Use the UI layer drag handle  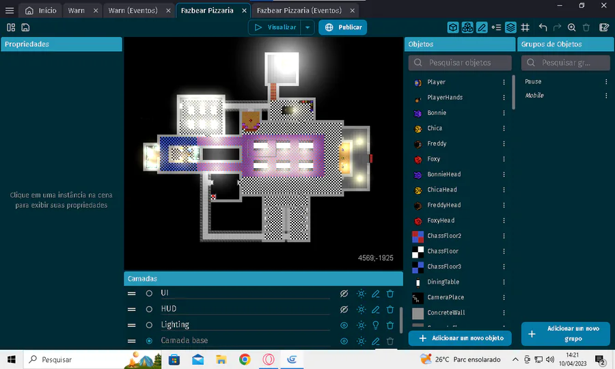point(131,293)
